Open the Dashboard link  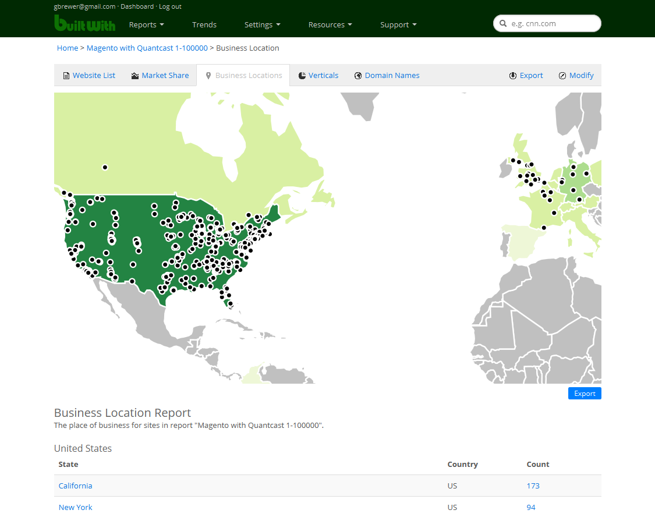click(137, 6)
